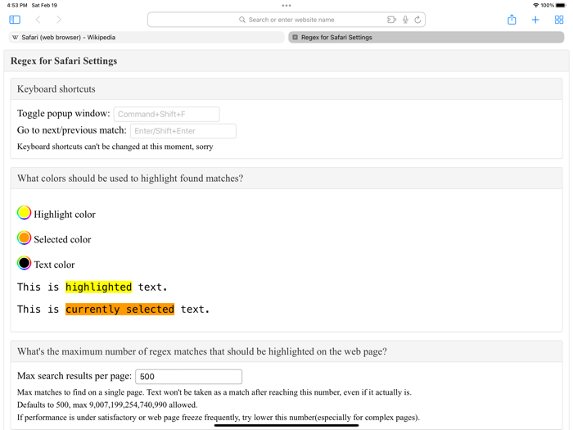The width and height of the screenshot is (573, 430).
Task: Click 'Regex for Safari Settings' page heading
Action: (64, 61)
